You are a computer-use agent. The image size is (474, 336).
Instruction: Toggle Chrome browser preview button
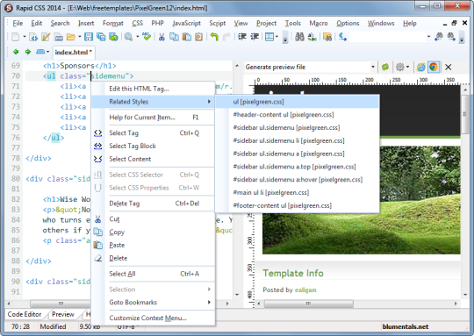434,67
